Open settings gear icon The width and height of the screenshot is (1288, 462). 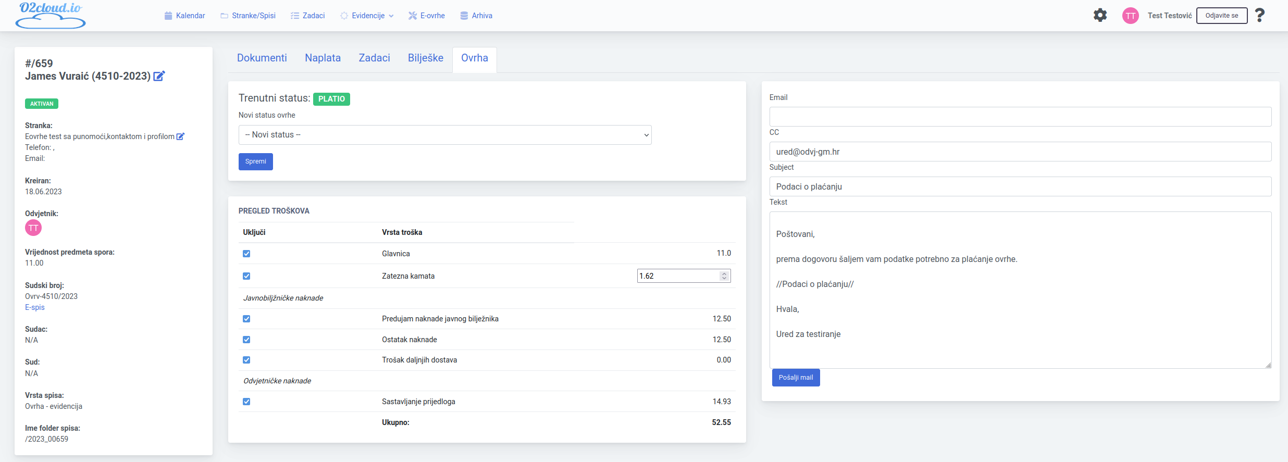point(1099,15)
